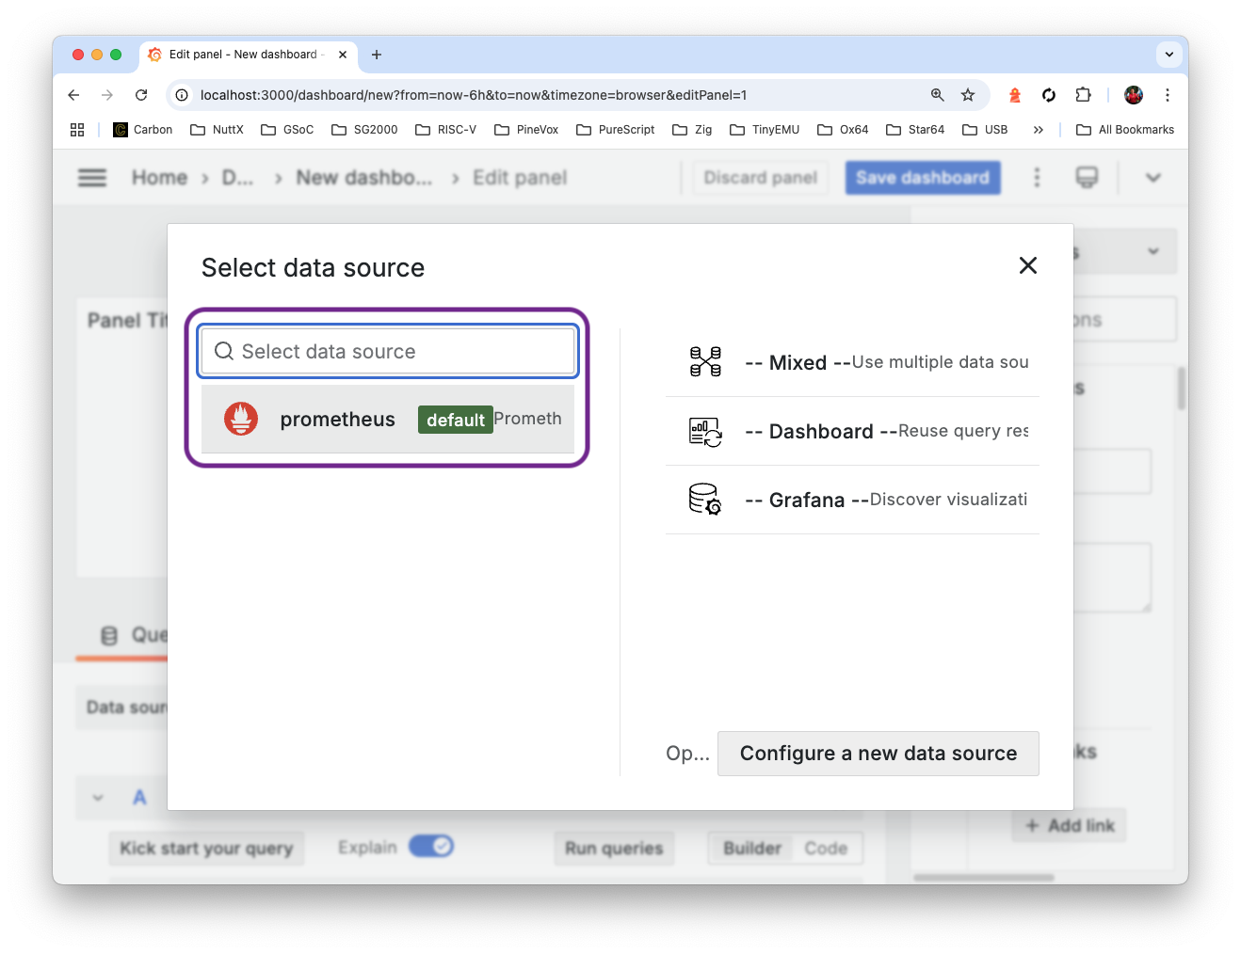Open a new browser tab
Image resolution: width=1241 pixels, height=954 pixels.
pyautogui.click(x=377, y=55)
